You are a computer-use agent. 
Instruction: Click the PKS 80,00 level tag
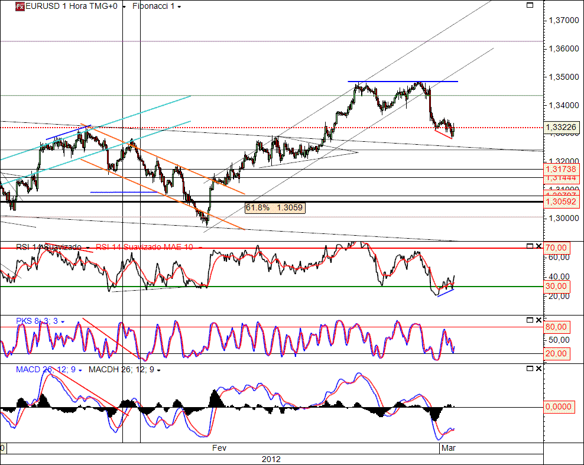pos(557,327)
